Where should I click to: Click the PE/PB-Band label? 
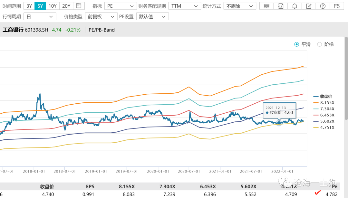(x=101, y=30)
